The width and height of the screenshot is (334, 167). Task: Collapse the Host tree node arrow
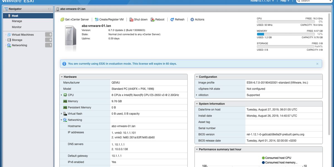(6, 16)
